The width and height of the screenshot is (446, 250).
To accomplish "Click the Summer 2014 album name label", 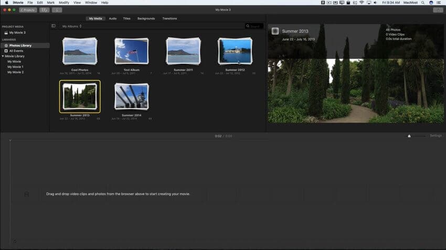I will click(131, 115).
